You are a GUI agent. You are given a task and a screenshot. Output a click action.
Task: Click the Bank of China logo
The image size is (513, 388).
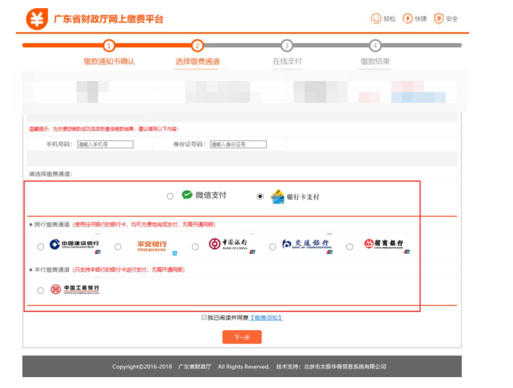(x=228, y=244)
